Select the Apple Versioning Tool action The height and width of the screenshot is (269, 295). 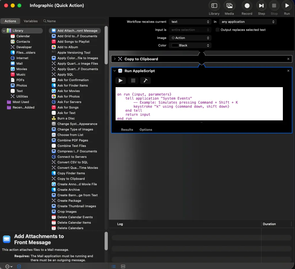pos(74,53)
